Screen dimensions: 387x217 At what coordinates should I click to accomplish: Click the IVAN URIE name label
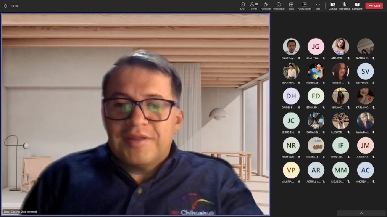(337, 157)
